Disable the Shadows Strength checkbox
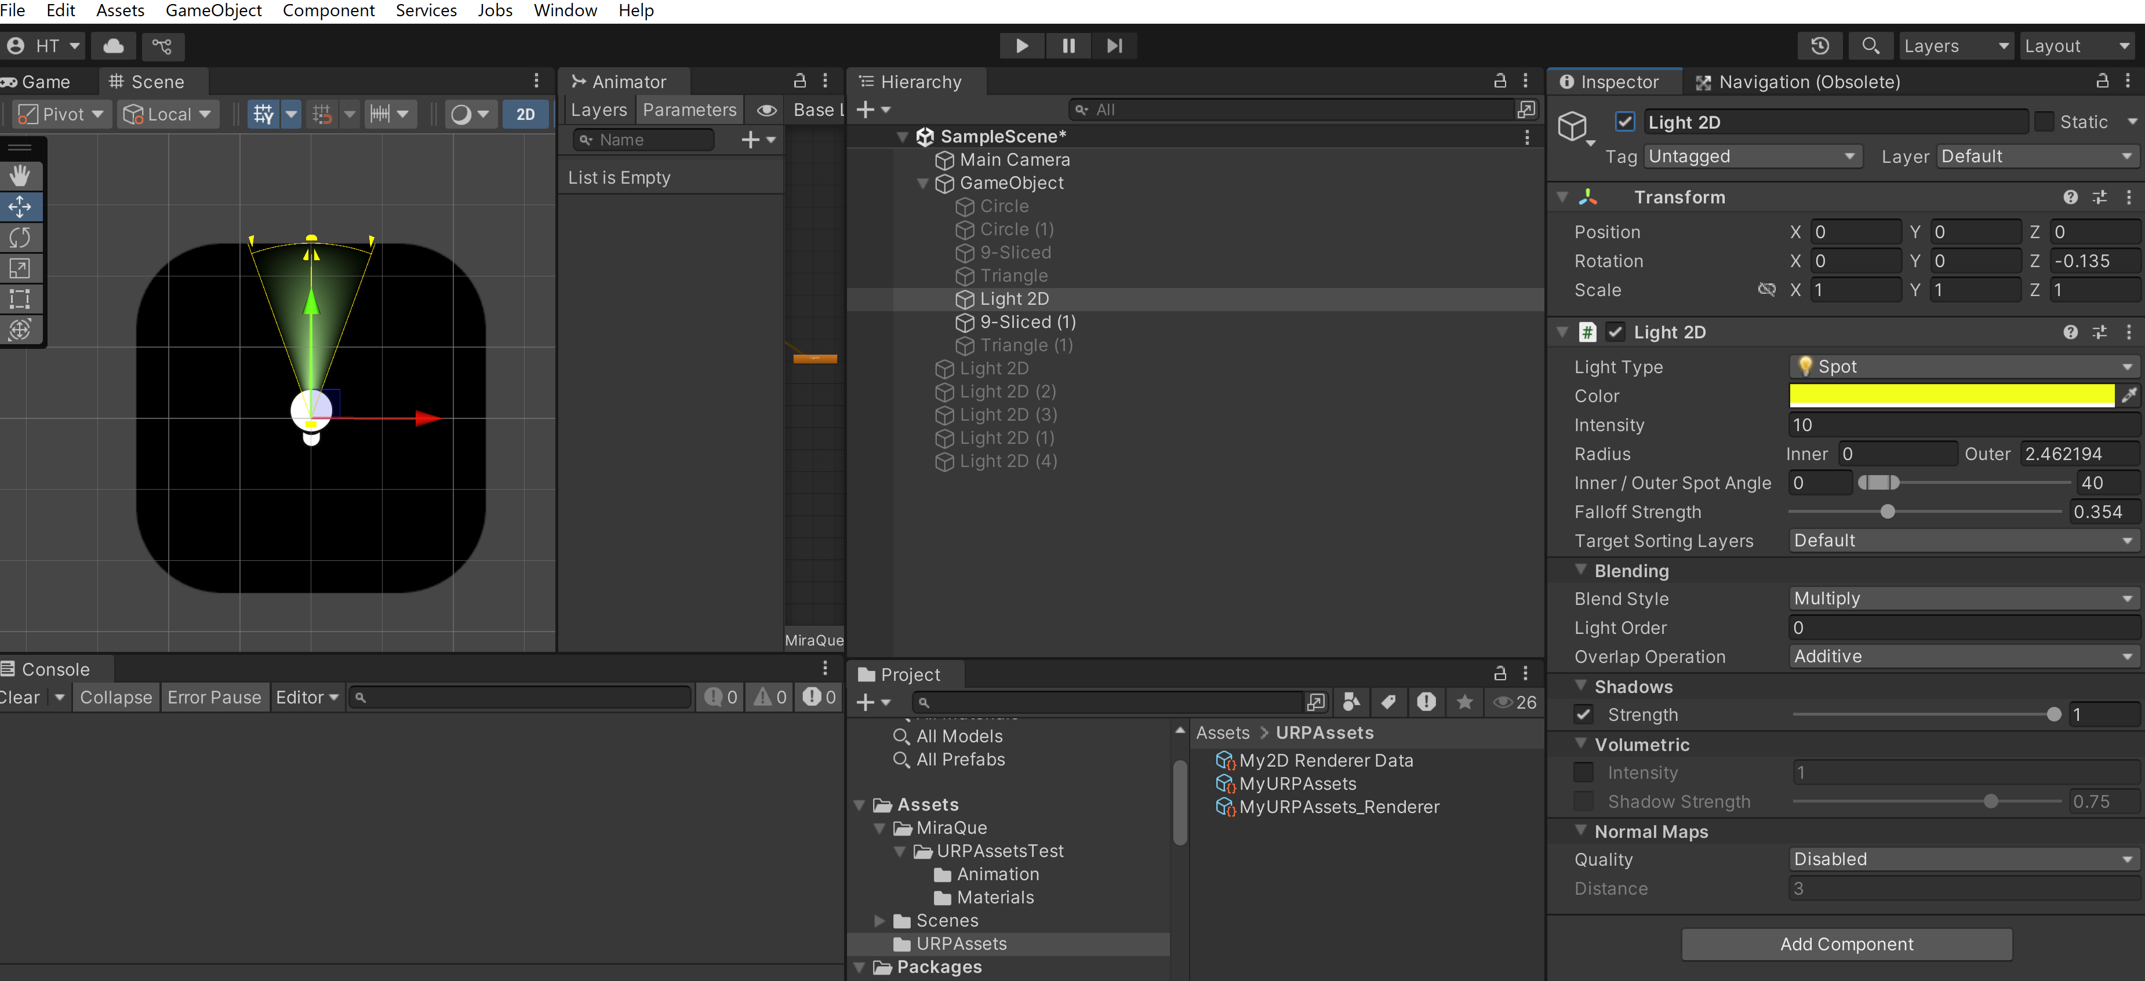The width and height of the screenshot is (2145, 981). (1584, 714)
